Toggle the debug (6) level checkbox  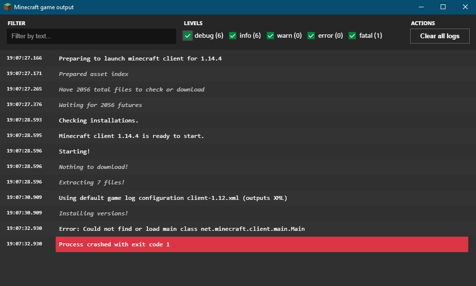click(187, 36)
